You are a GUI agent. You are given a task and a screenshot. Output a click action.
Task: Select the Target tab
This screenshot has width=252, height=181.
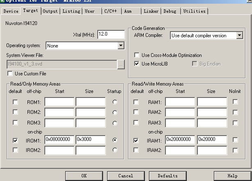pos(30,11)
